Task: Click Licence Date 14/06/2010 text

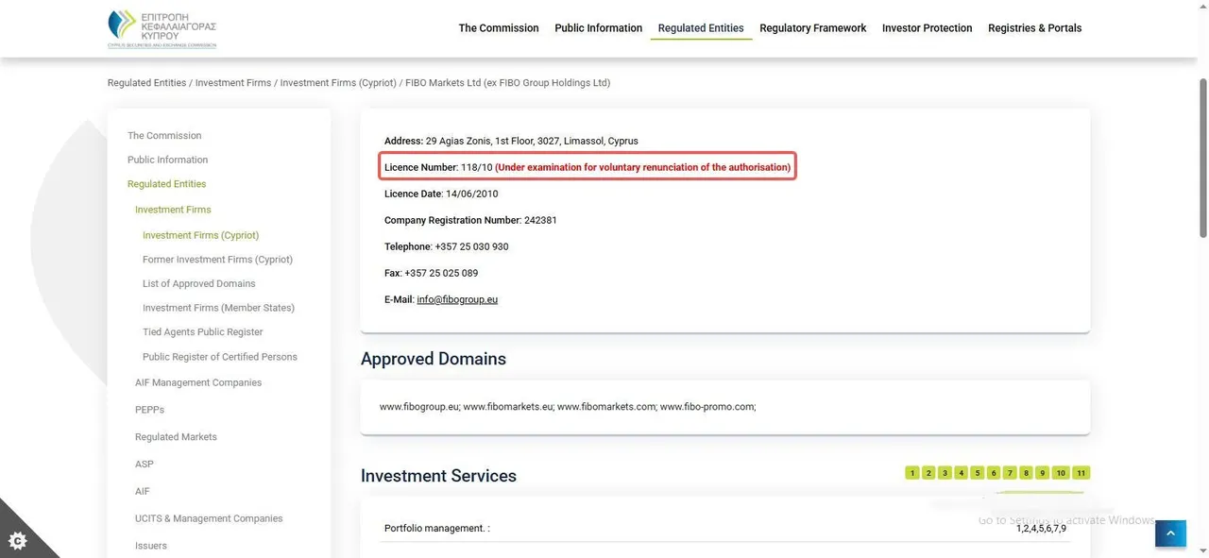Action: coord(441,194)
